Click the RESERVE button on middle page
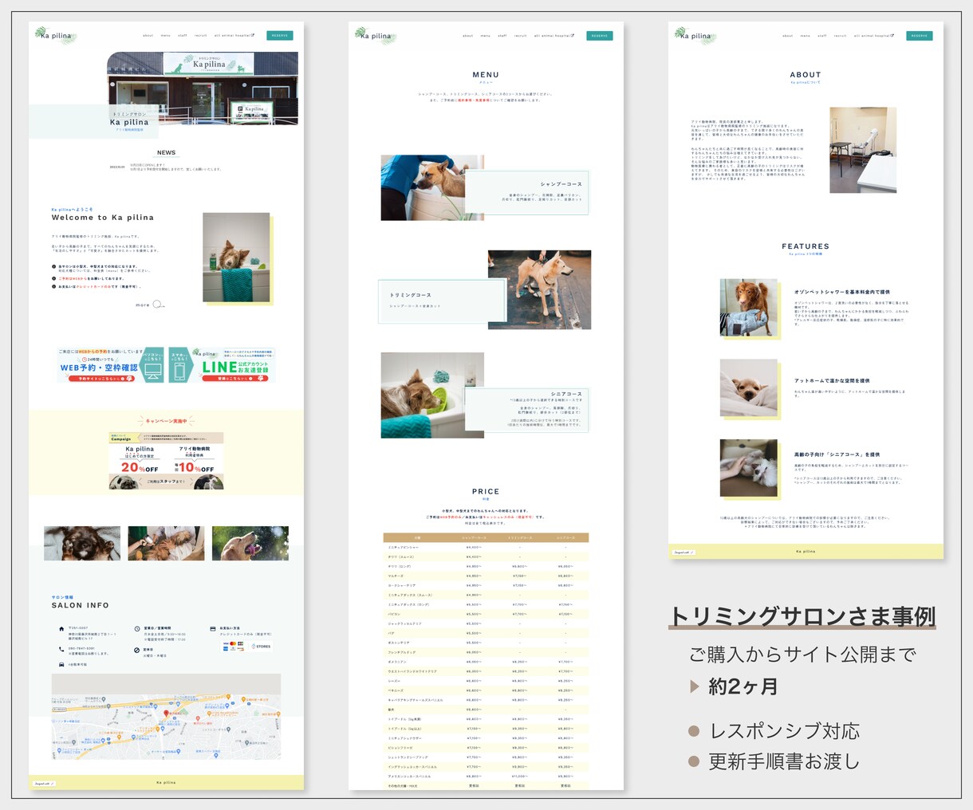Screen dimensions: 973x810 point(600,35)
